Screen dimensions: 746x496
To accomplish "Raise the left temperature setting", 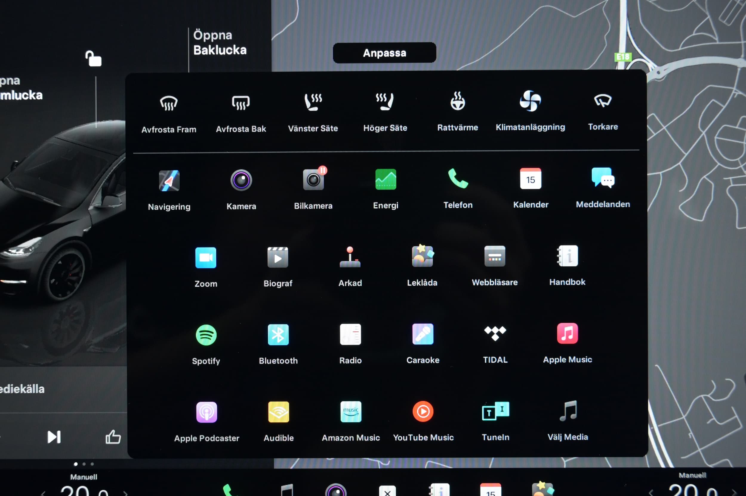I will coord(125,493).
